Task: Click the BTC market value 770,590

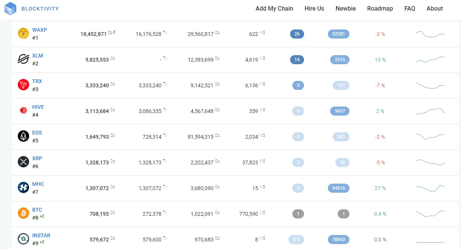Action: point(248,214)
